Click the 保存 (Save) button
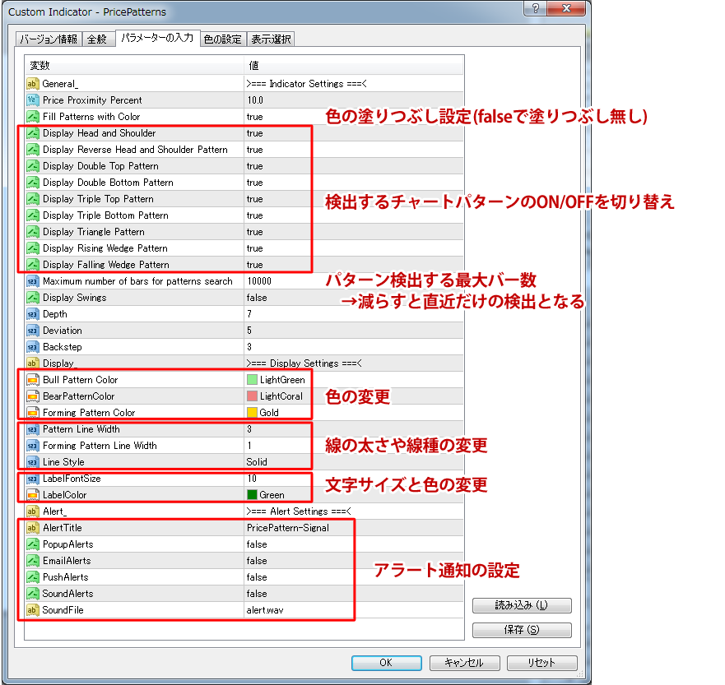 (521, 630)
